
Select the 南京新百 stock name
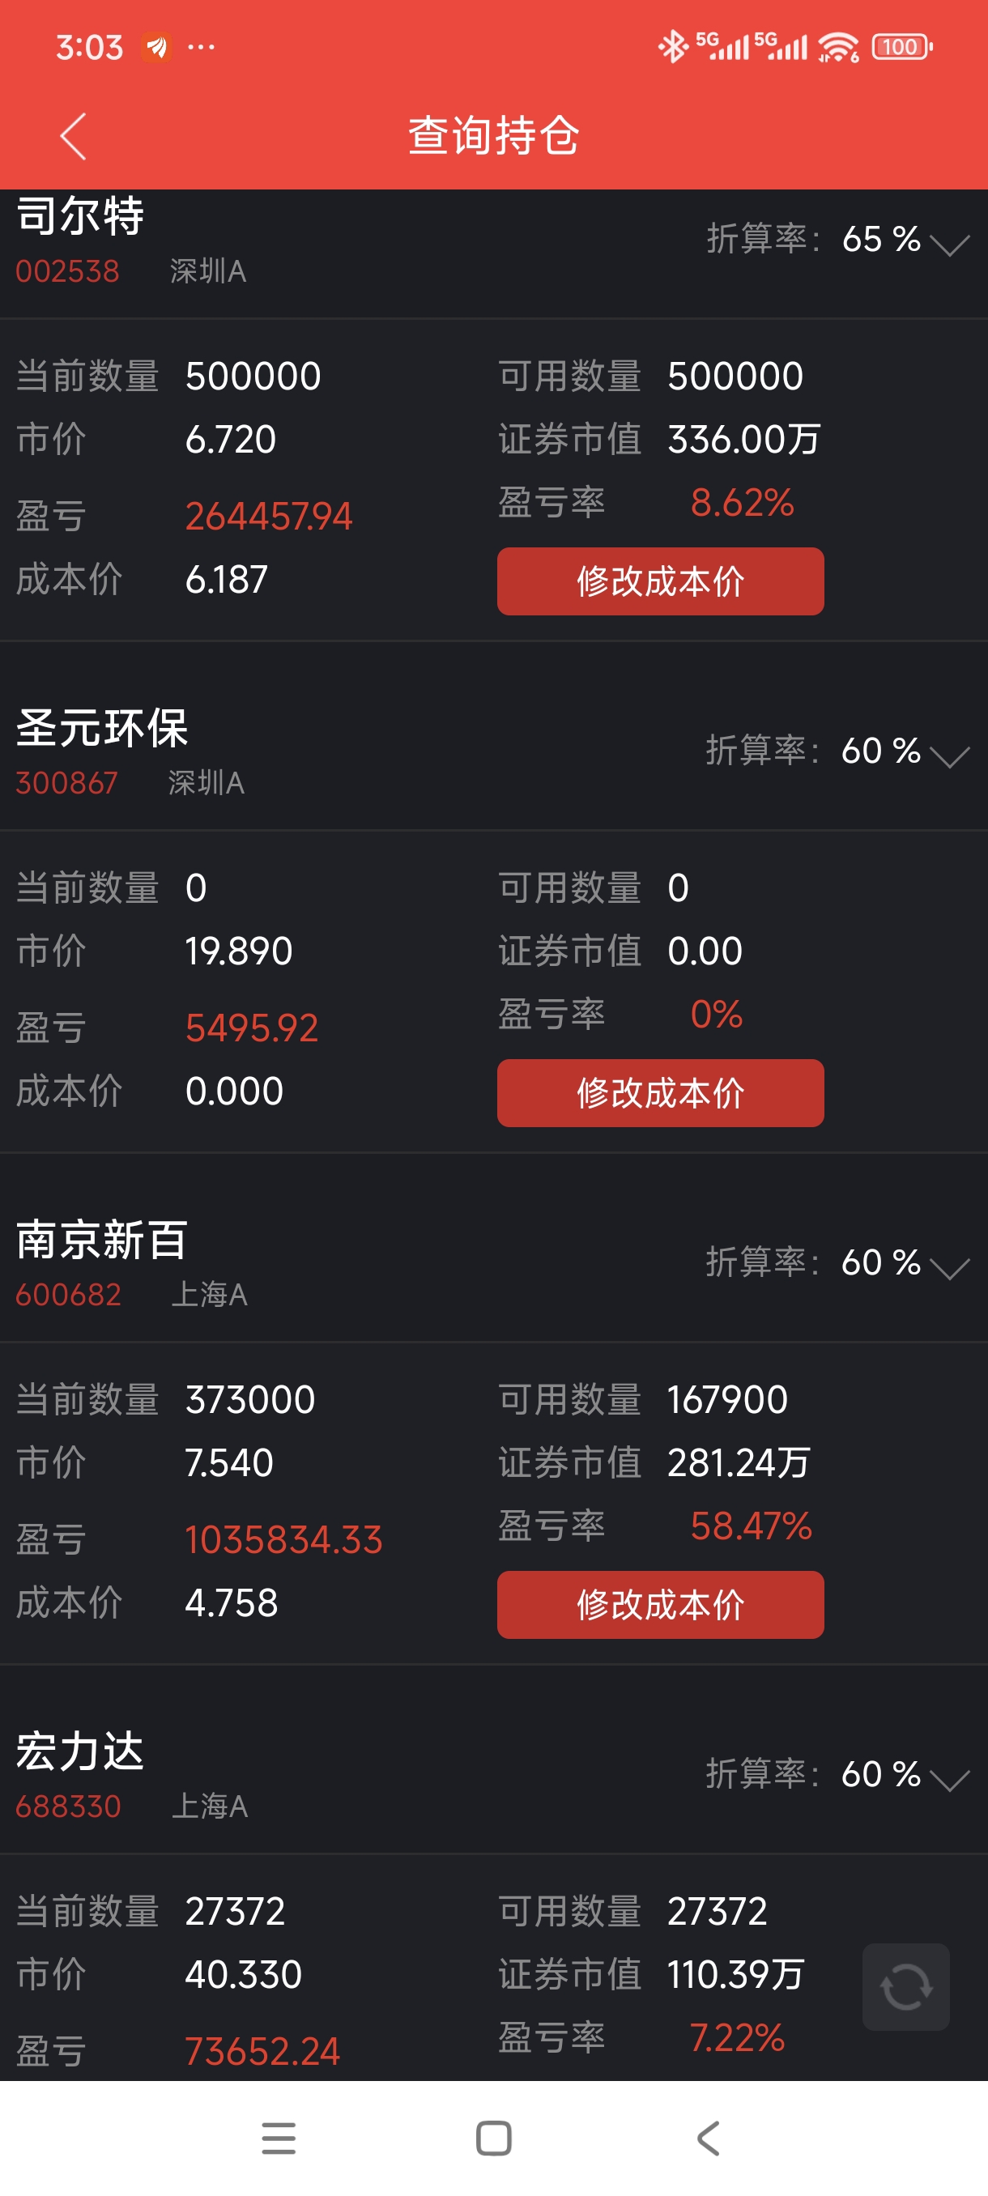tap(101, 1240)
